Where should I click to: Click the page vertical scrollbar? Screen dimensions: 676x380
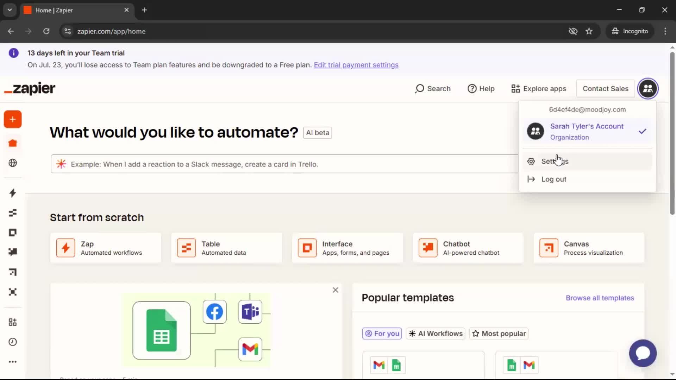click(x=672, y=133)
